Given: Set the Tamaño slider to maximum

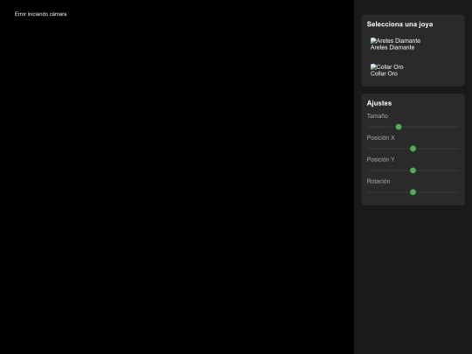Looking at the screenshot, I should coord(458,127).
